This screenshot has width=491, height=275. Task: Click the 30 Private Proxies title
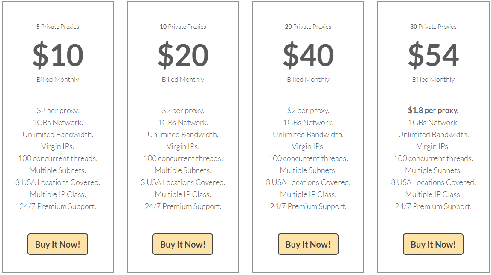point(433,27)
